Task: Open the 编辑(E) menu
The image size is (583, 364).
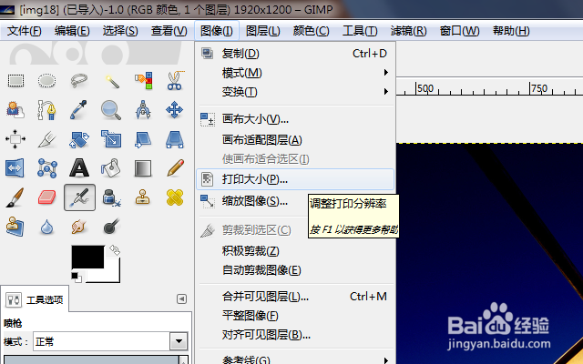Action: (72, 31)
